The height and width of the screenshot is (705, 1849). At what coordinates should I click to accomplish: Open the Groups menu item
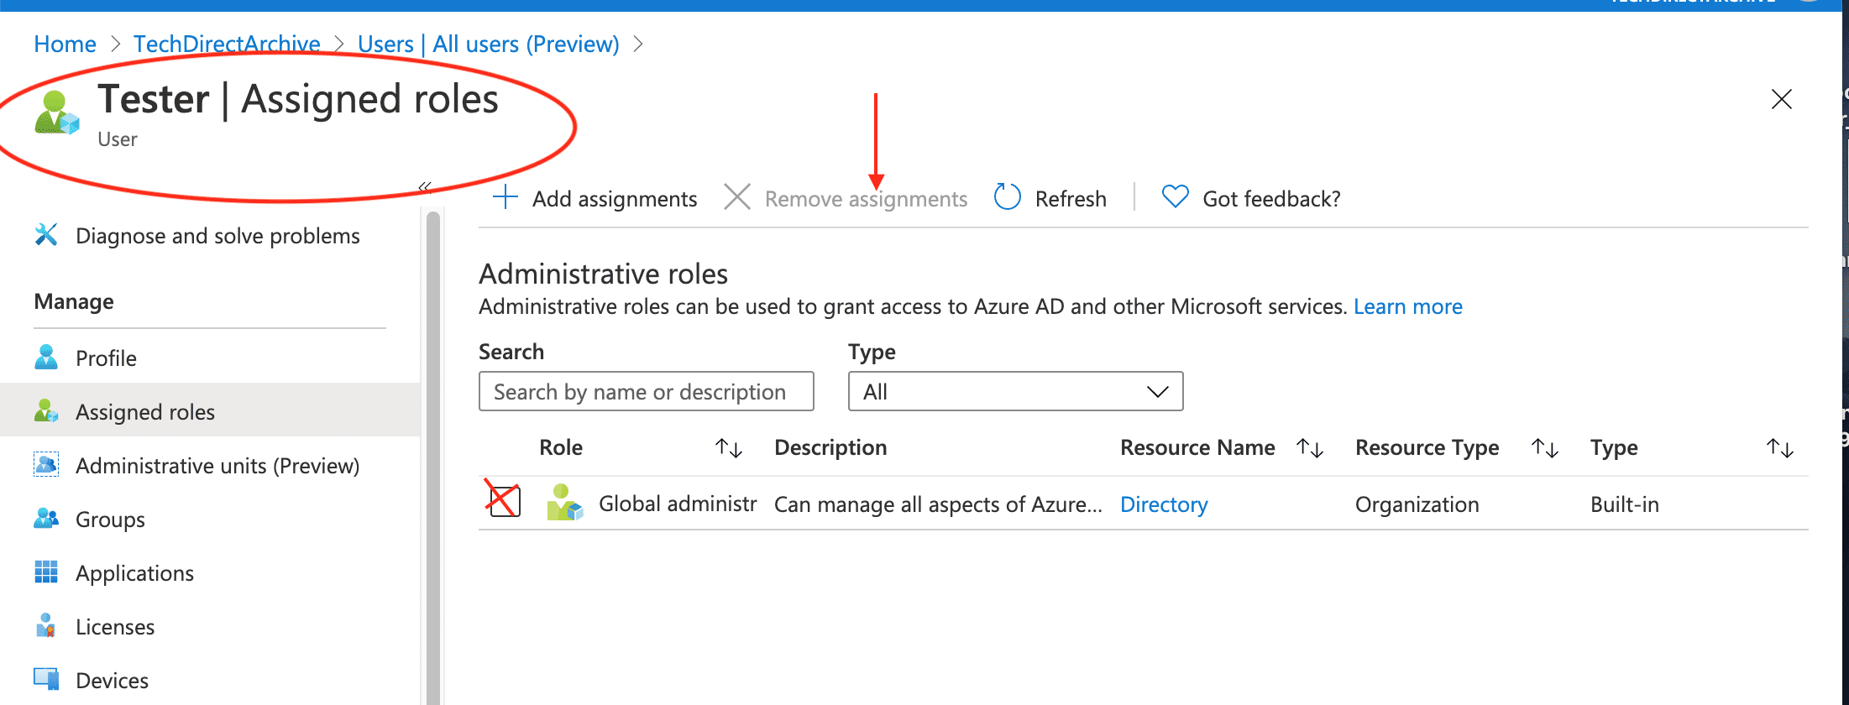[x=110, y=520]
